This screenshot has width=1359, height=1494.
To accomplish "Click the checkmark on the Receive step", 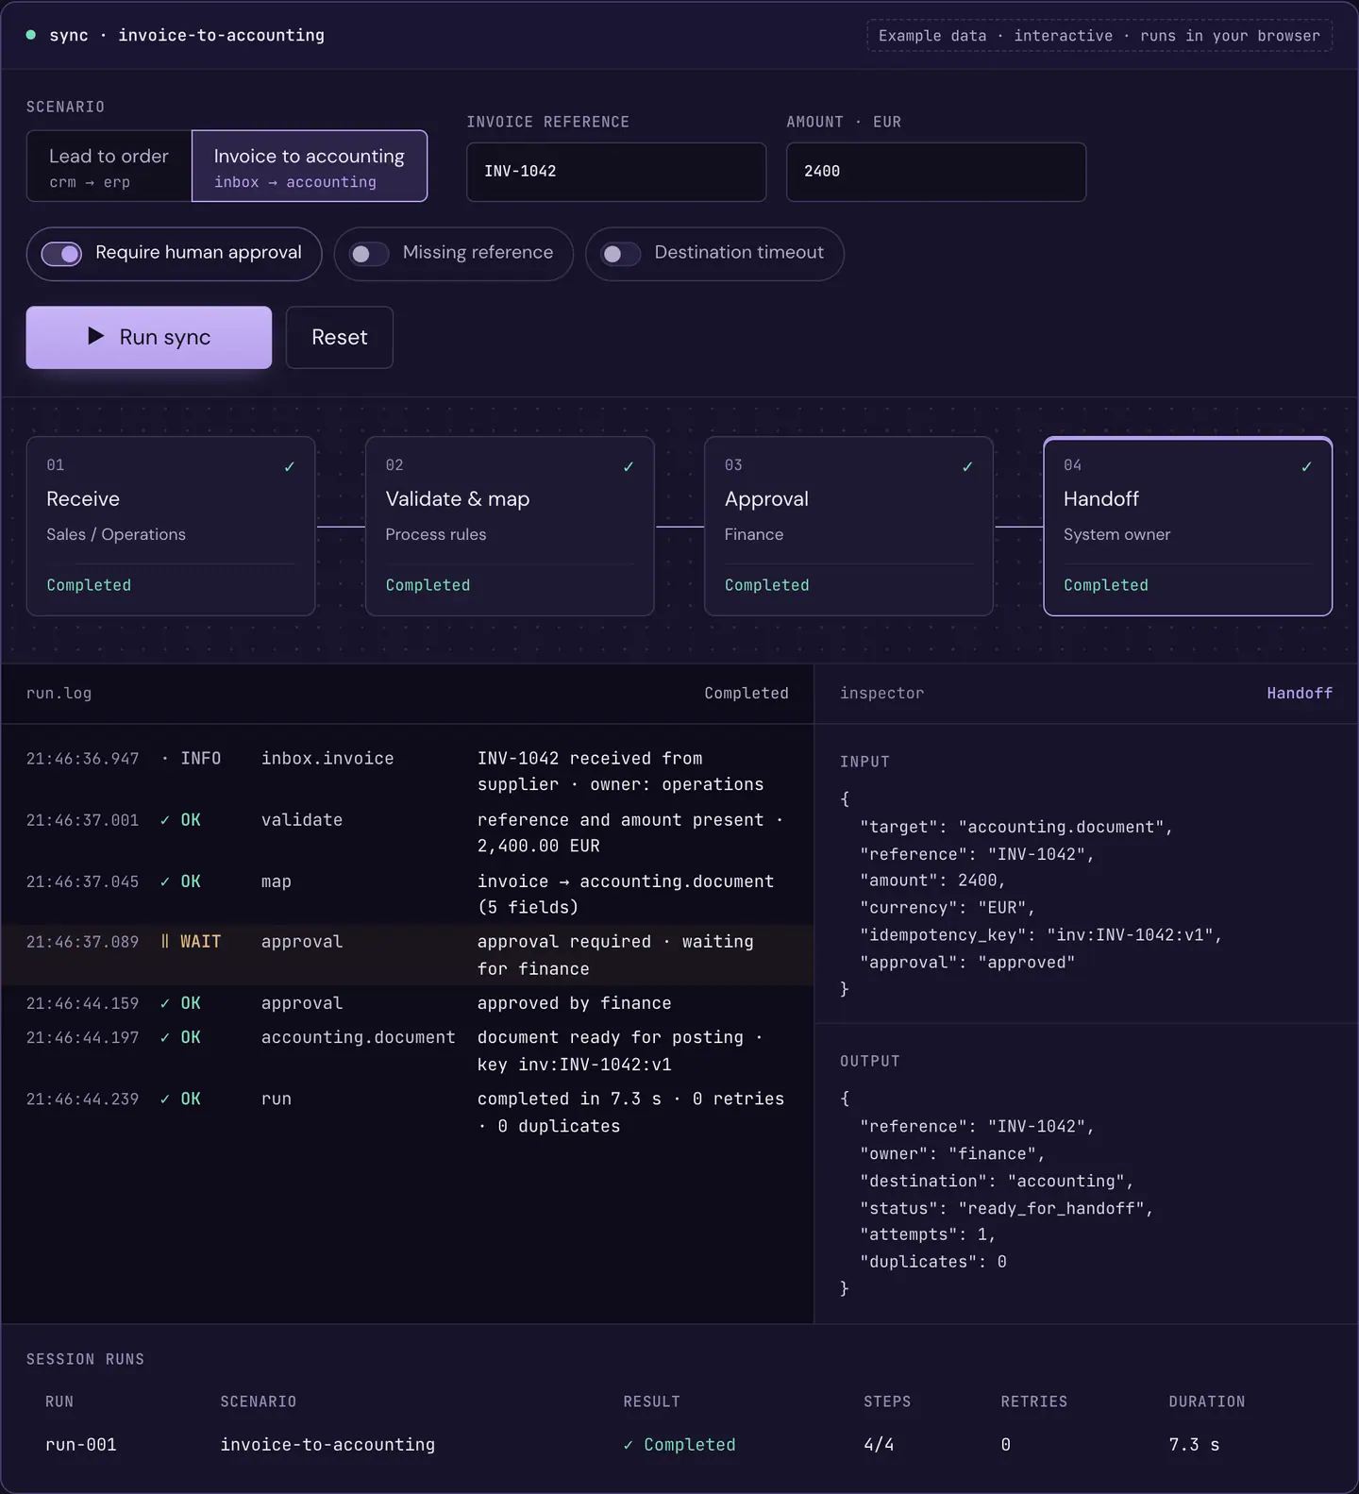I will click(290, 466).
